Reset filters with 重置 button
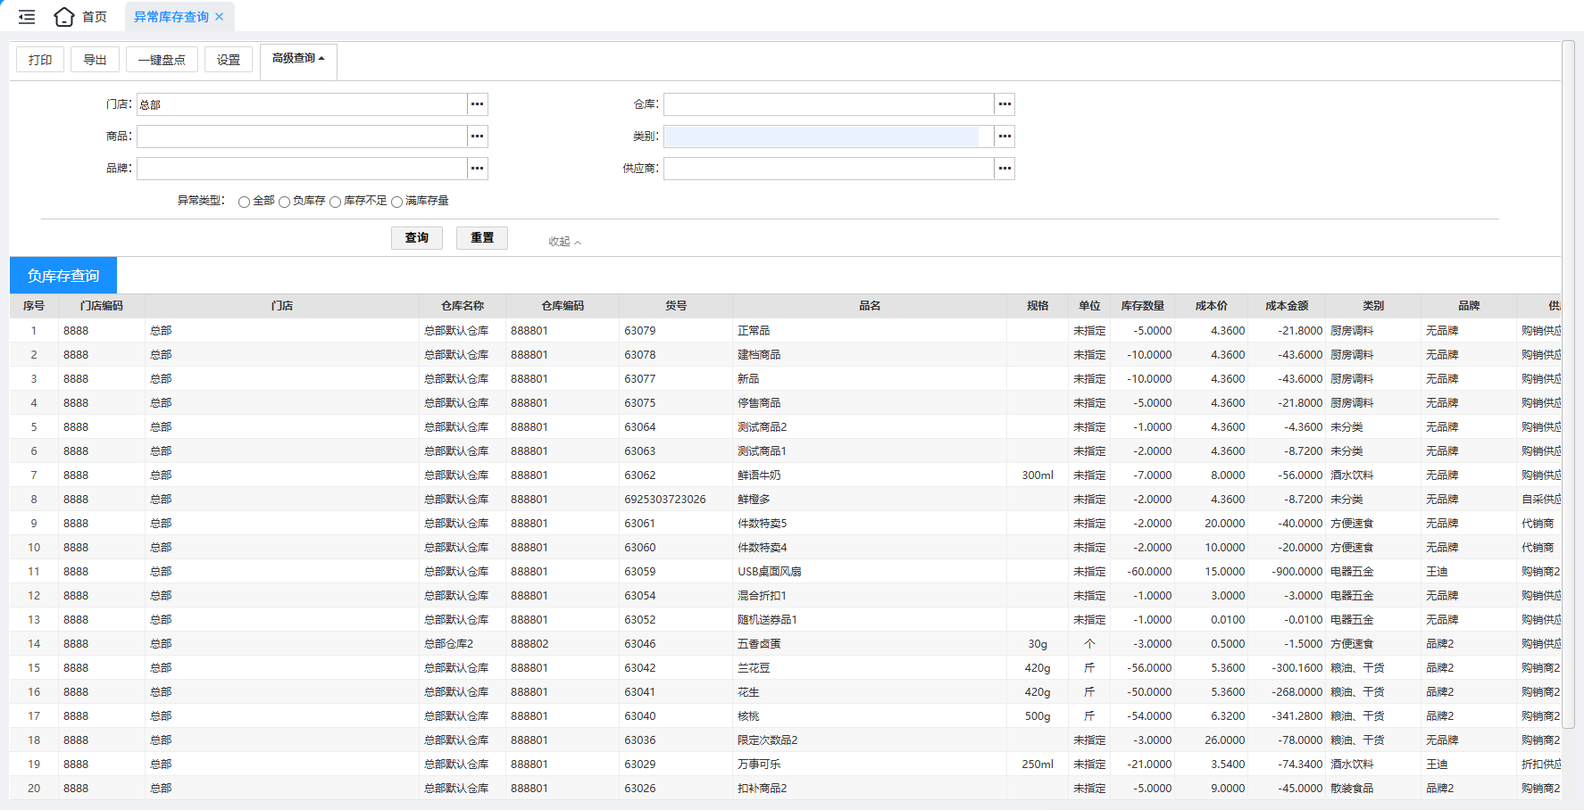This screenshot has width=1584, height=810. click(482, 238)
